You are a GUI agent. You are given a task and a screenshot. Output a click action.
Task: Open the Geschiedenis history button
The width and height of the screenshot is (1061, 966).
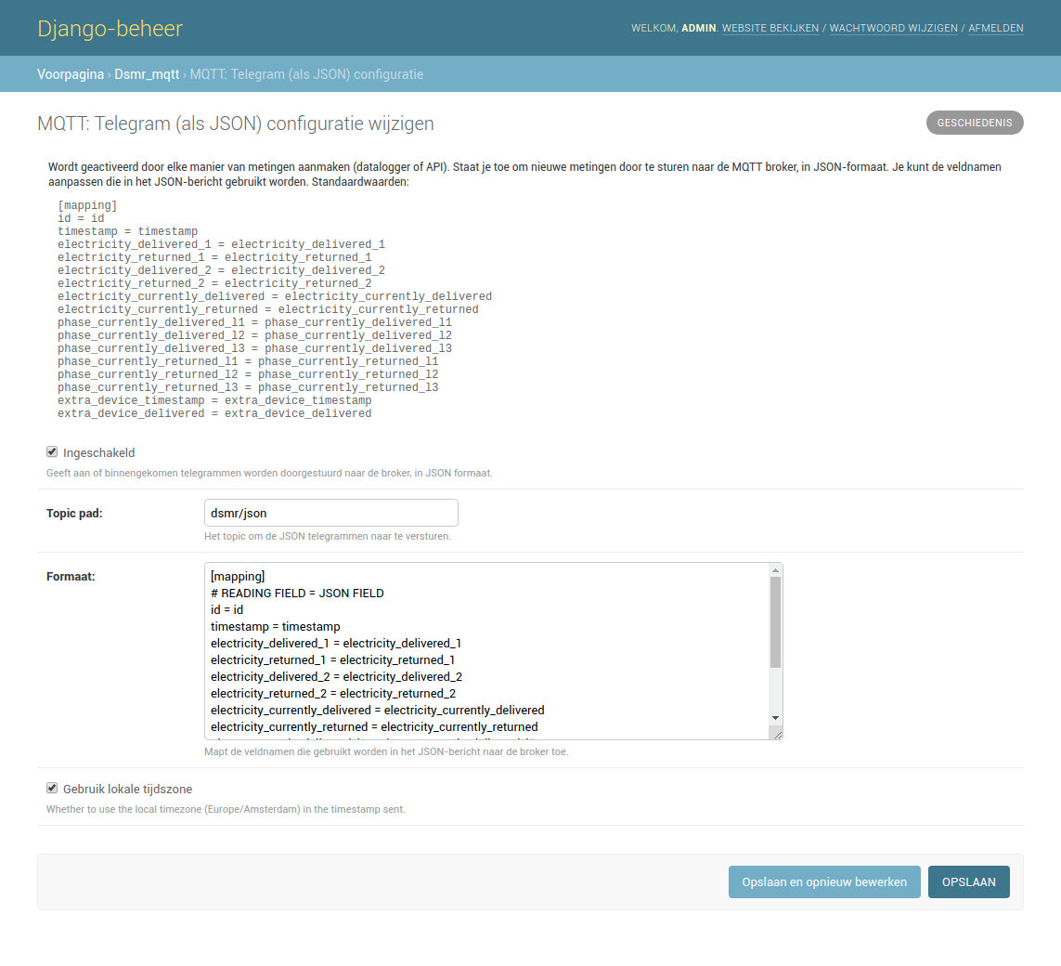975,123
